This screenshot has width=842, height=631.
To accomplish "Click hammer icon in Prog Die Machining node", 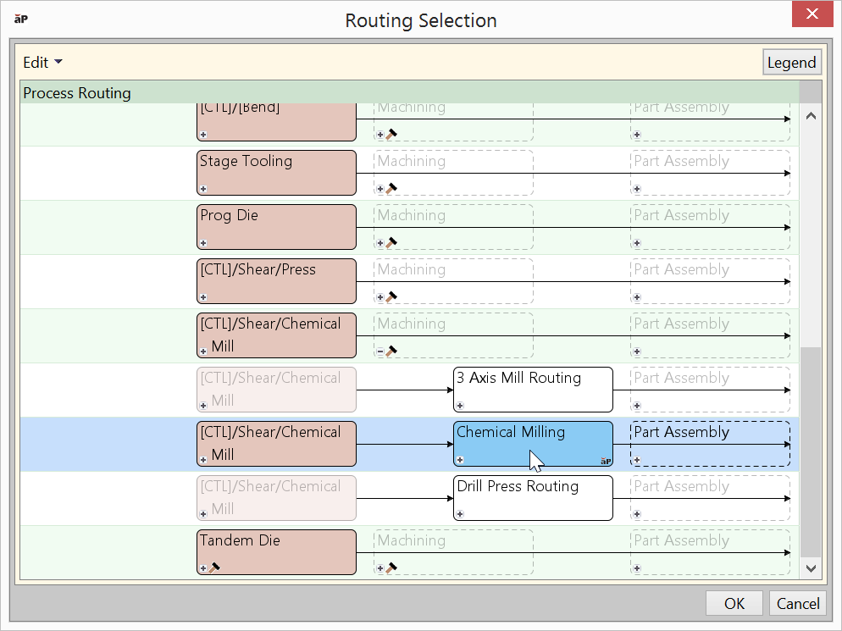I will [391, 242].
